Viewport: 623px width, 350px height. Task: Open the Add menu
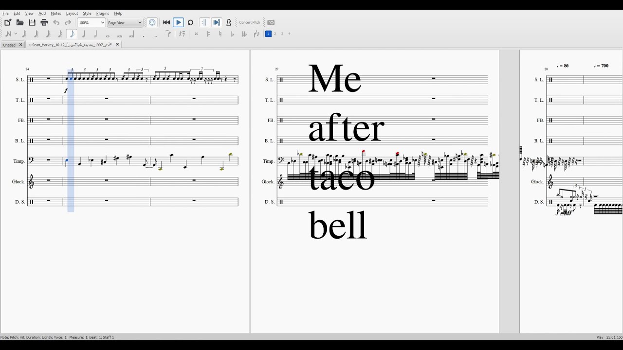tap(42, 13)
